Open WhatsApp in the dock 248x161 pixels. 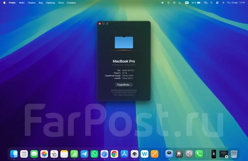94,154
